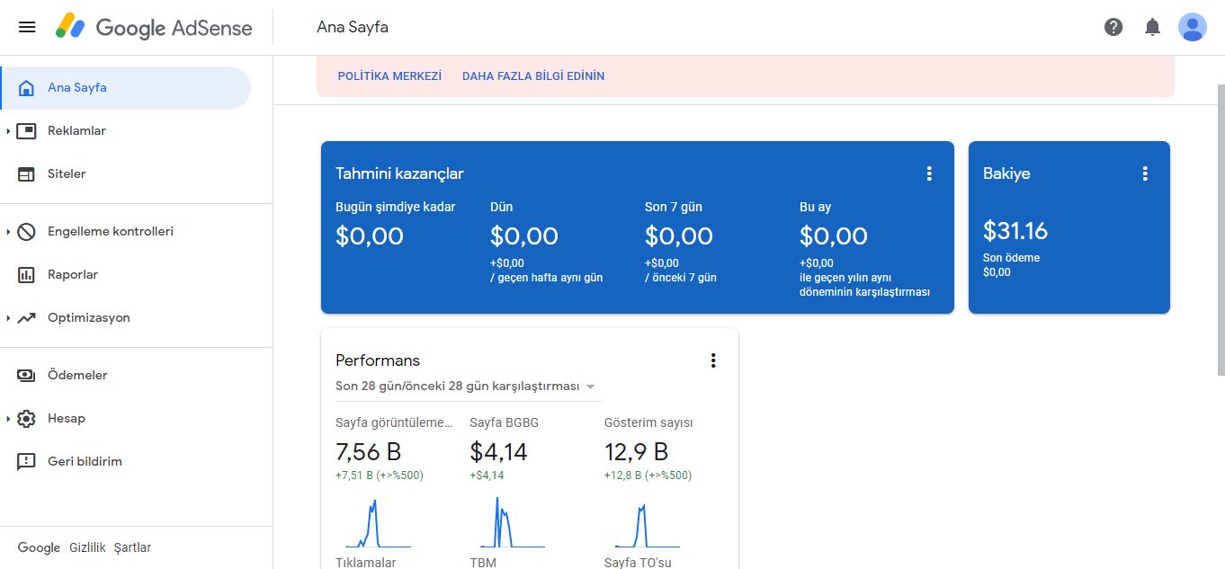Click DAHA FAZLA BİLGİ EDİNİN link
Screen dimensions: 1225x569
(x=533, y=76)
